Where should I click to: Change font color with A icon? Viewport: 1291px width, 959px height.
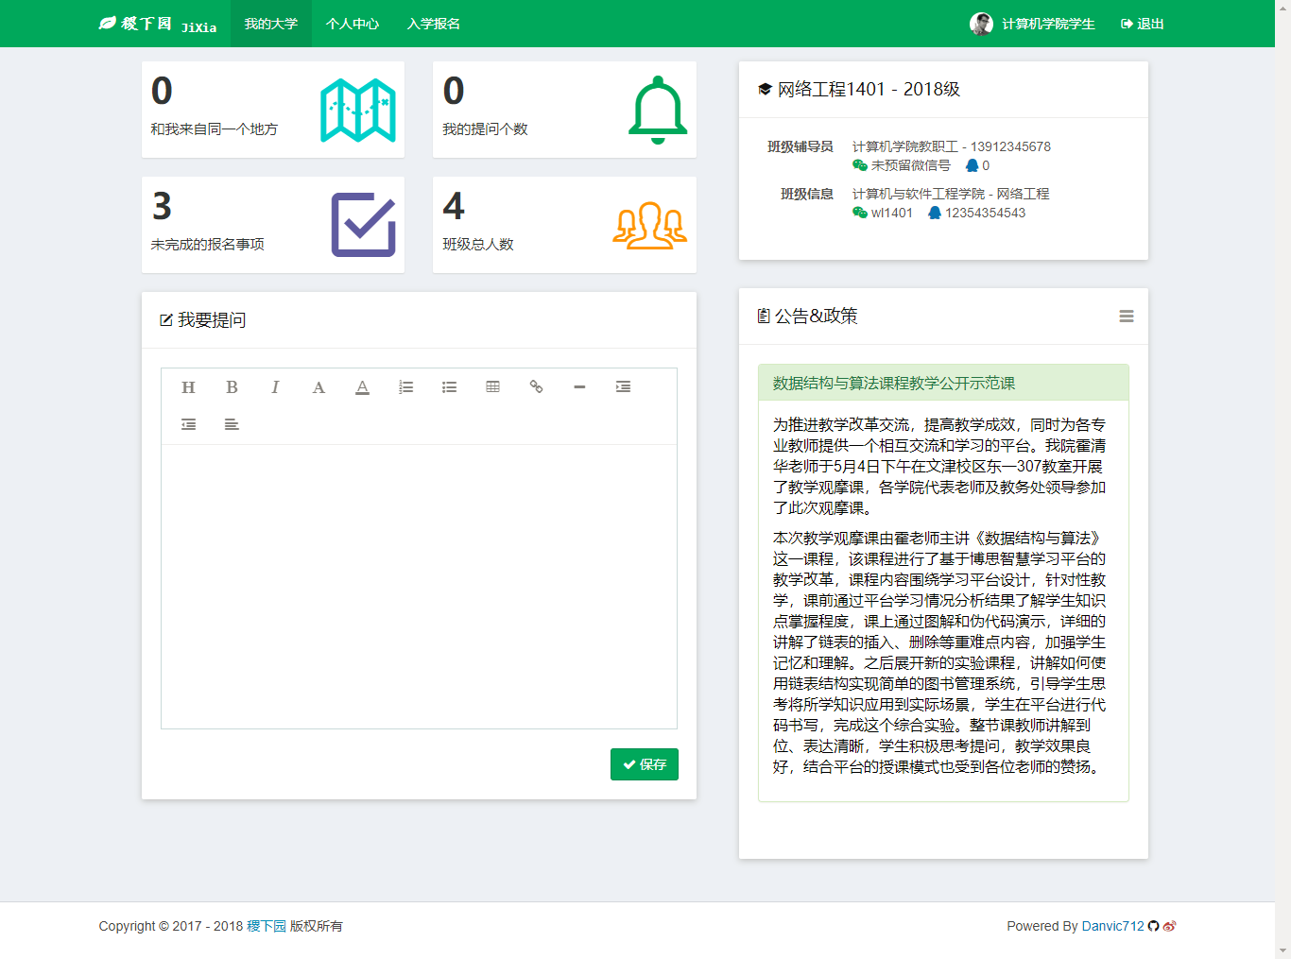tap(318, 387)
